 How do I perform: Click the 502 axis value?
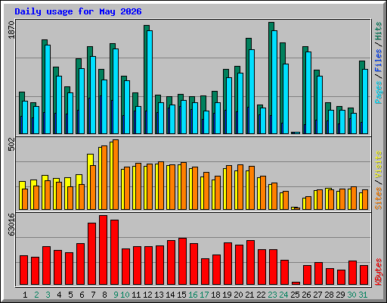tap(11, 145)
